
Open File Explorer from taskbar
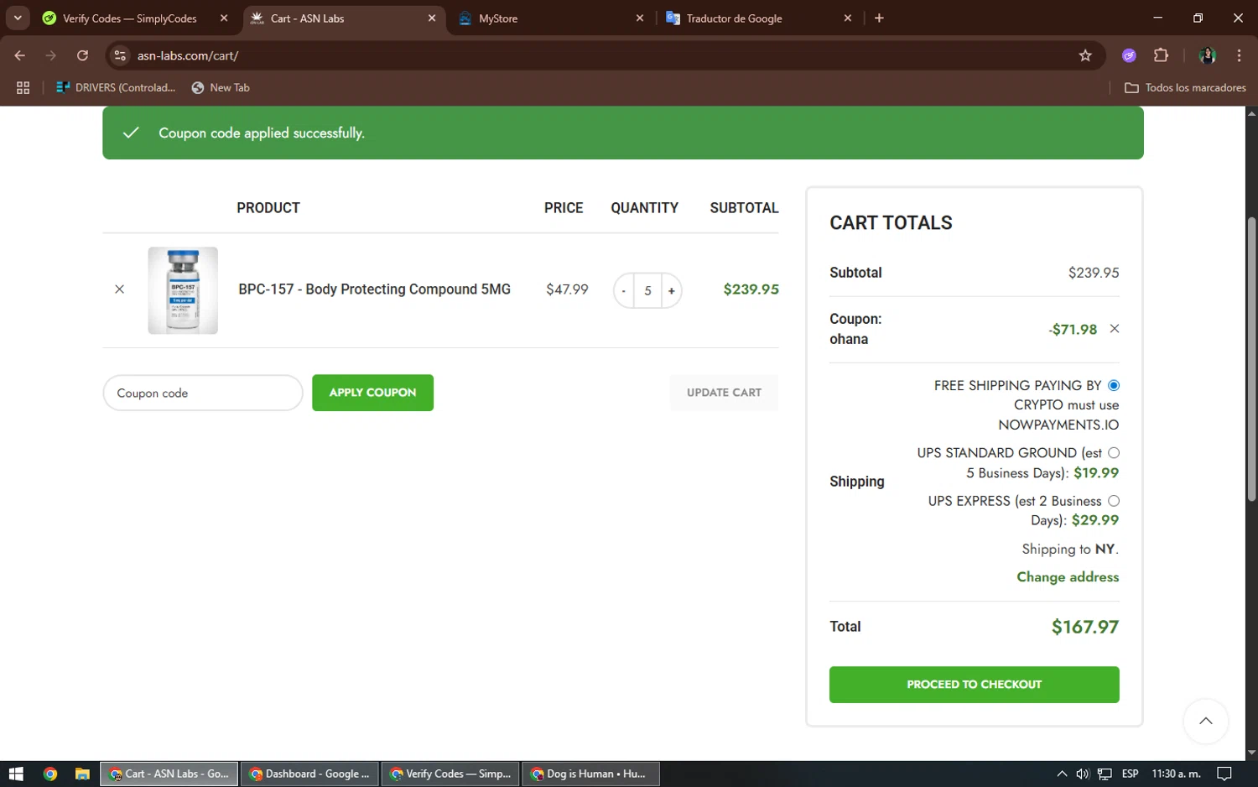coord(82,774)
